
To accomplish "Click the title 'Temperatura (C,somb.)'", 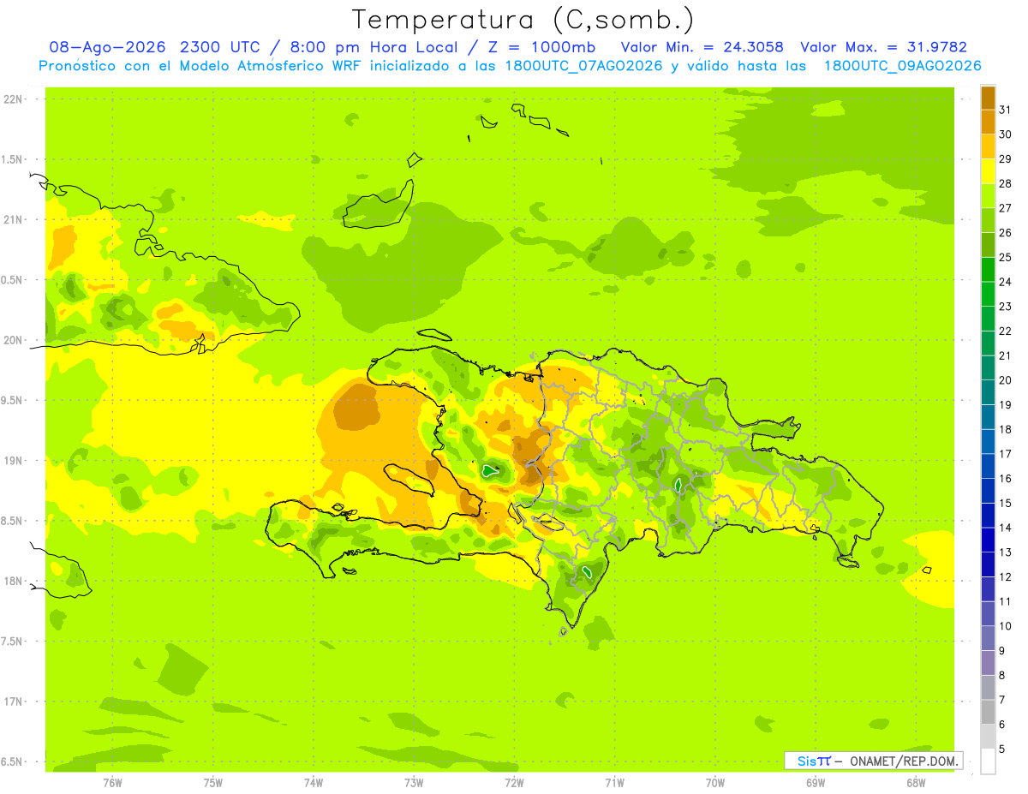I will pos(523,20).
